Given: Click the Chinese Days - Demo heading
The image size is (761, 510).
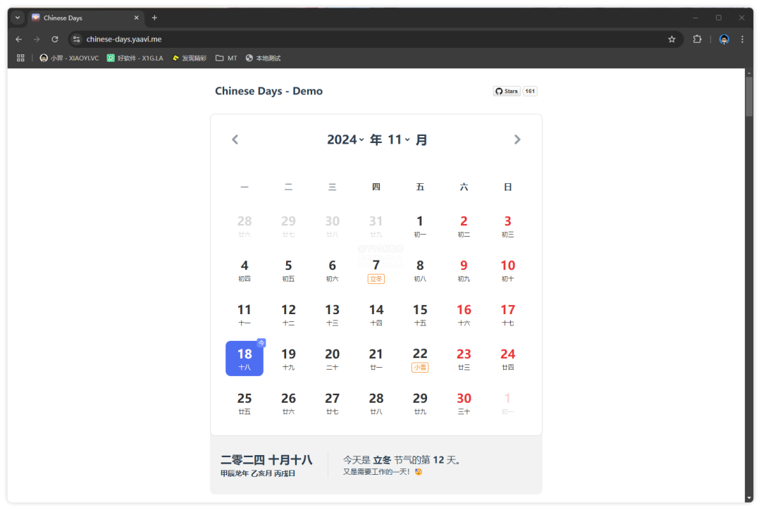Looking at the screenshot, I should pyautogui.click(x=269, y=92).
